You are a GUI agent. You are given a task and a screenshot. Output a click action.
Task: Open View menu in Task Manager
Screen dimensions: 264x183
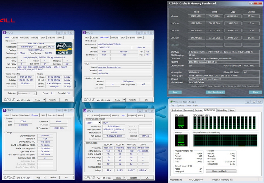pyautogui.click(x=189, y=105)
